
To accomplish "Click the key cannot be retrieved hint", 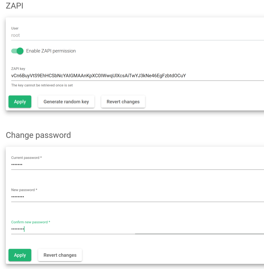I will click(42, 85).
